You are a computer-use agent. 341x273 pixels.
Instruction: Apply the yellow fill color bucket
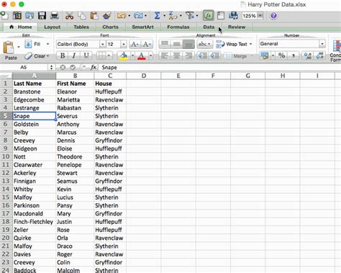124,55
